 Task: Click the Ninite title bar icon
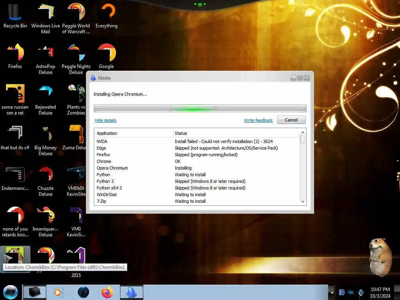point(93,78)
